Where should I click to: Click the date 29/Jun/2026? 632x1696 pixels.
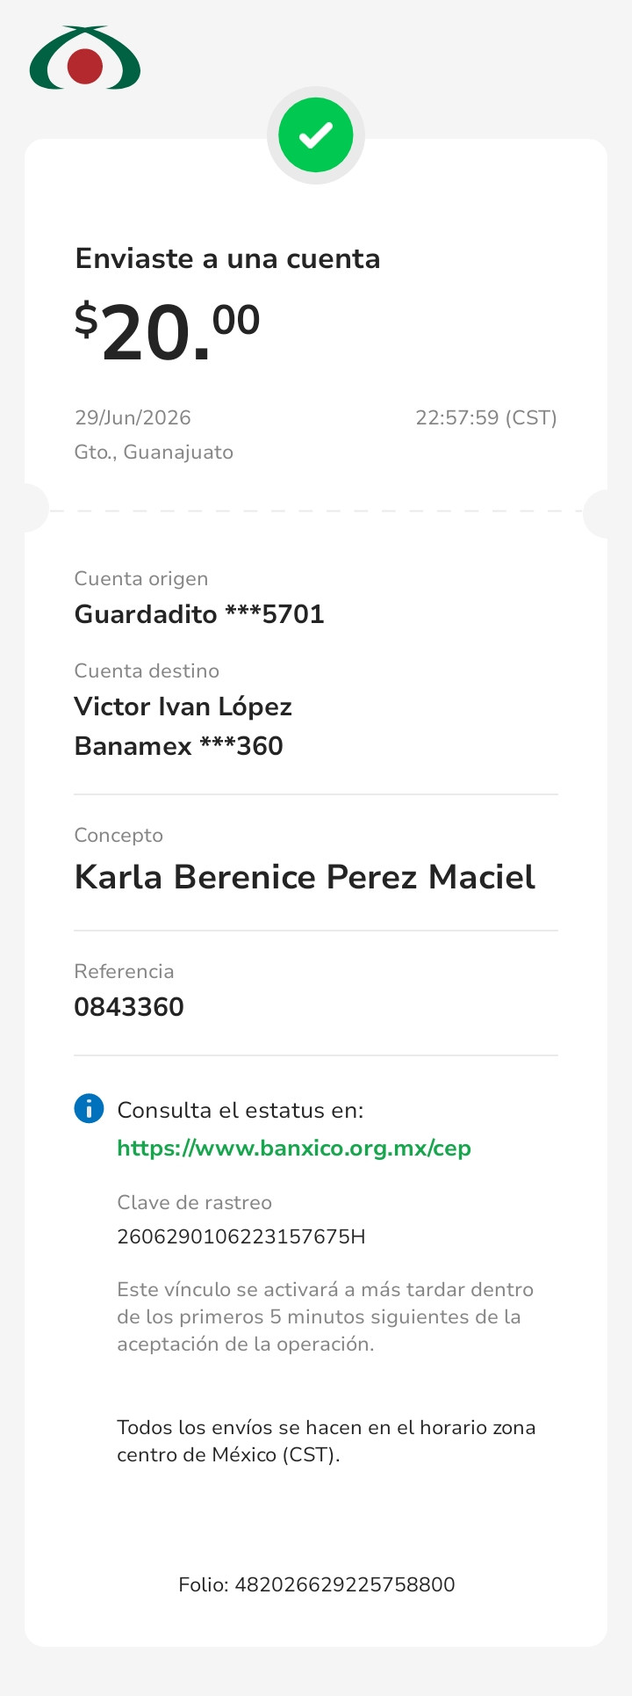coord(133,417)
